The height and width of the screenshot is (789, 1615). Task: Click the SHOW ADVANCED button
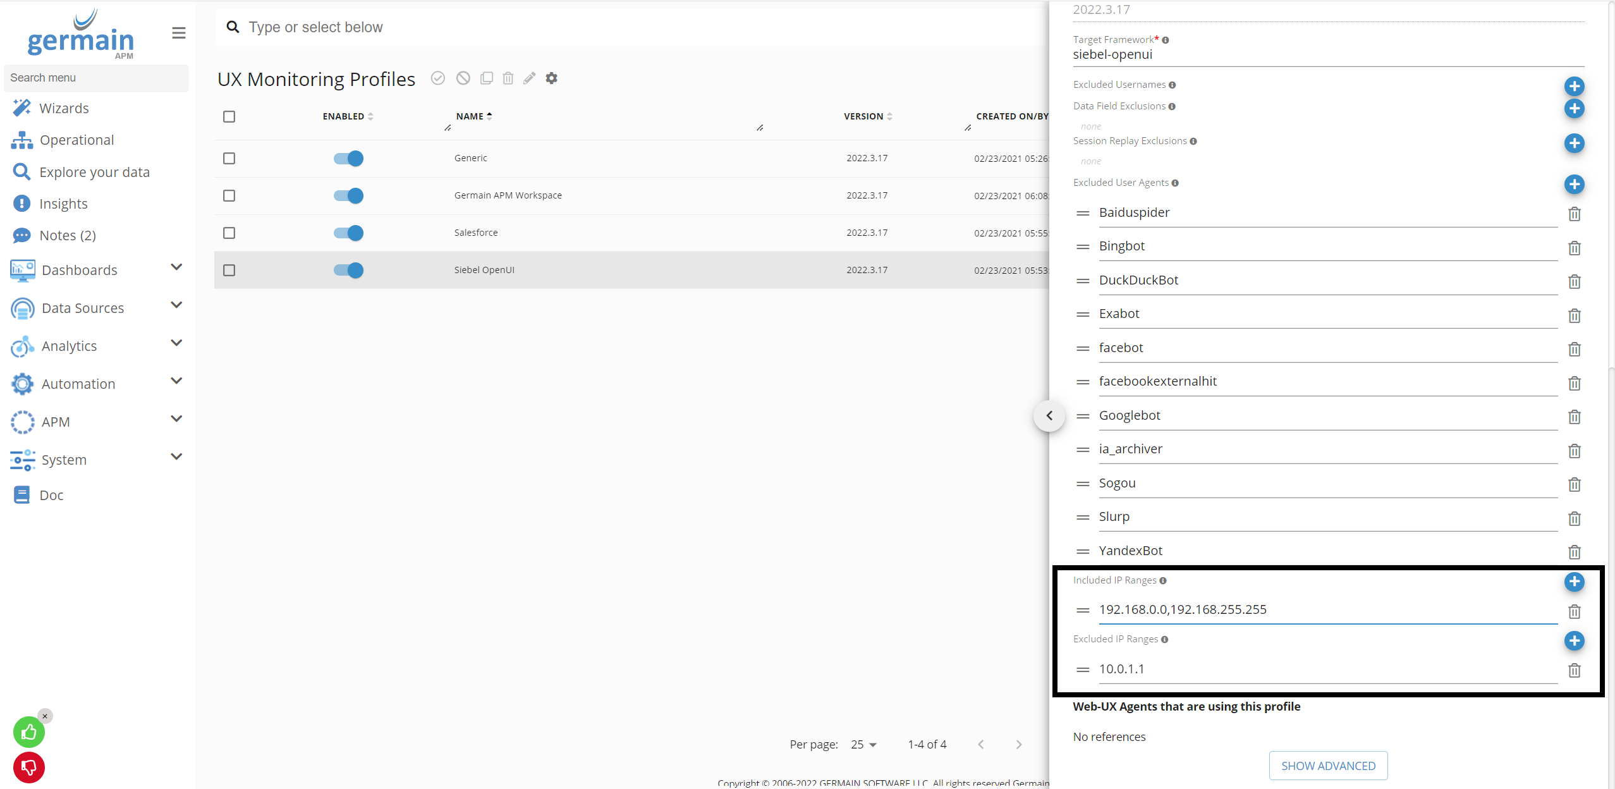pos(1327,765)
